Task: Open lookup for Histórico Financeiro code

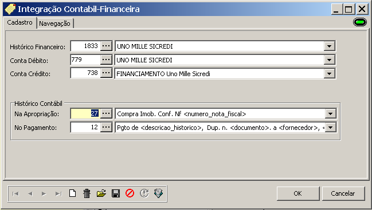Action: tap(106, 46)
